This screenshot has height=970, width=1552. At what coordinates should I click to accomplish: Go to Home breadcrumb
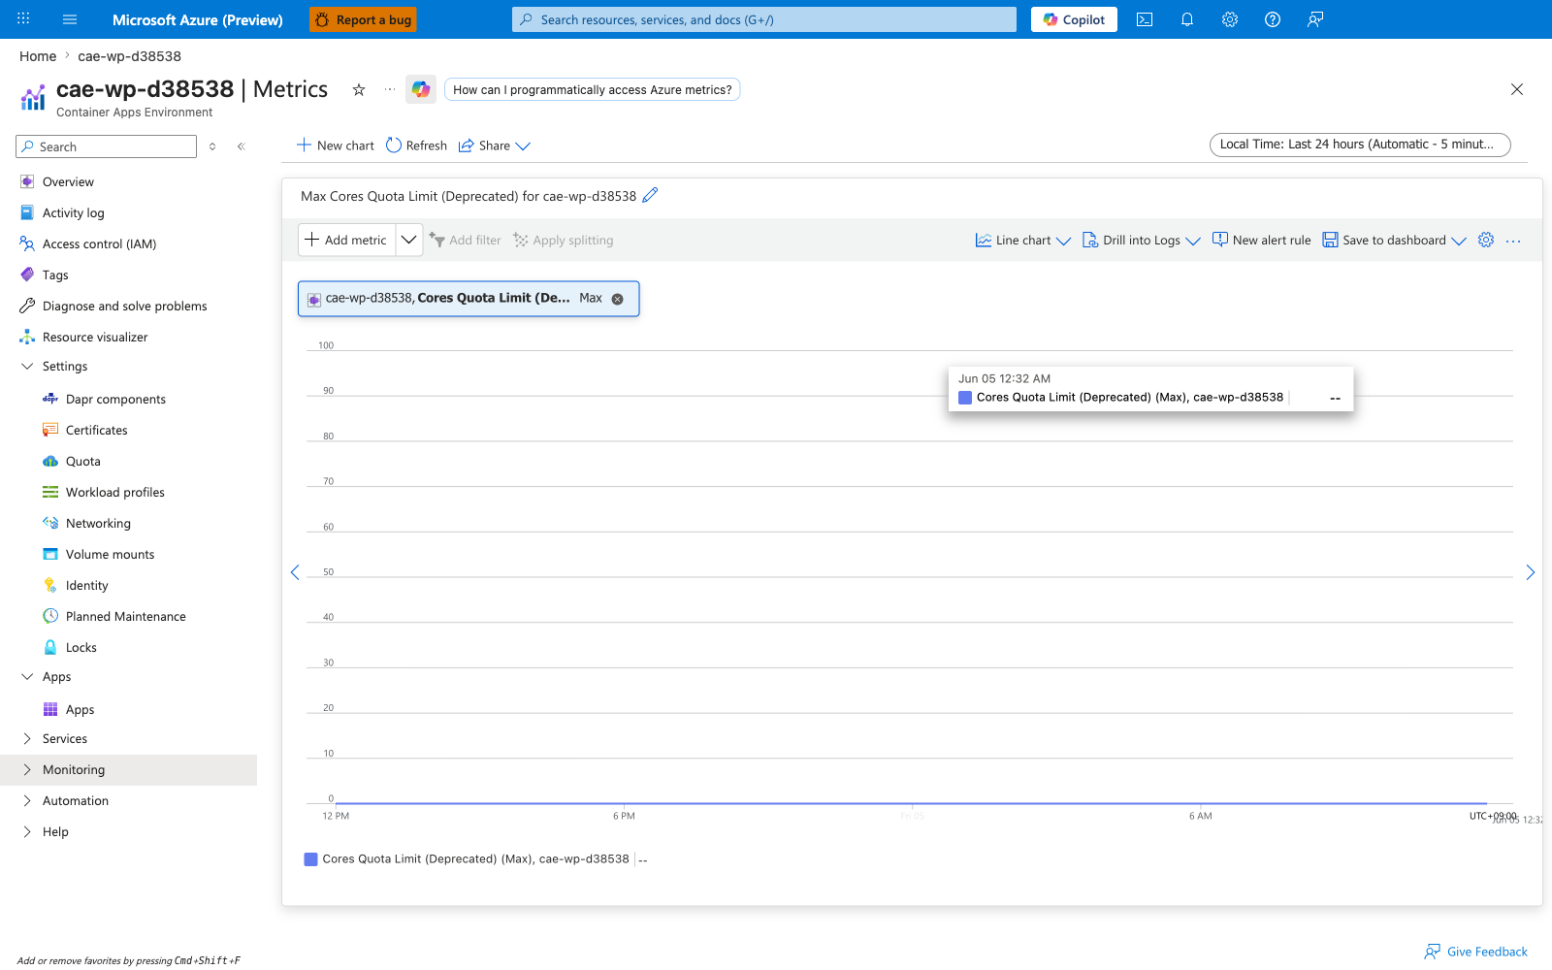tap(38, 56)
